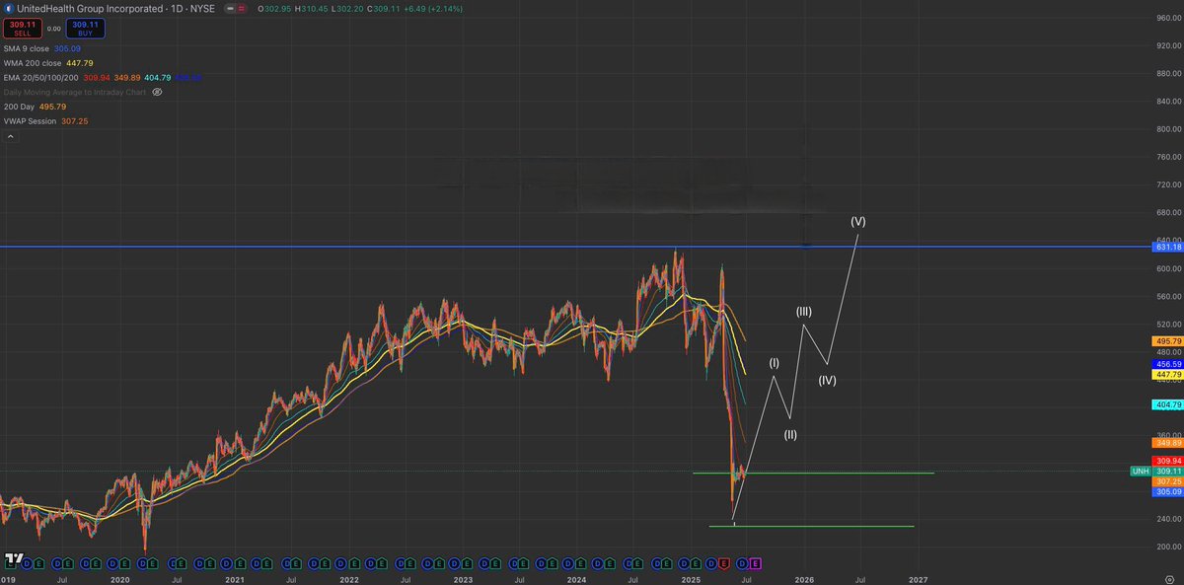Select the wave (I) text label
Screen dimensions: 1184x585
pyautogui.click(x=775, y=364)
